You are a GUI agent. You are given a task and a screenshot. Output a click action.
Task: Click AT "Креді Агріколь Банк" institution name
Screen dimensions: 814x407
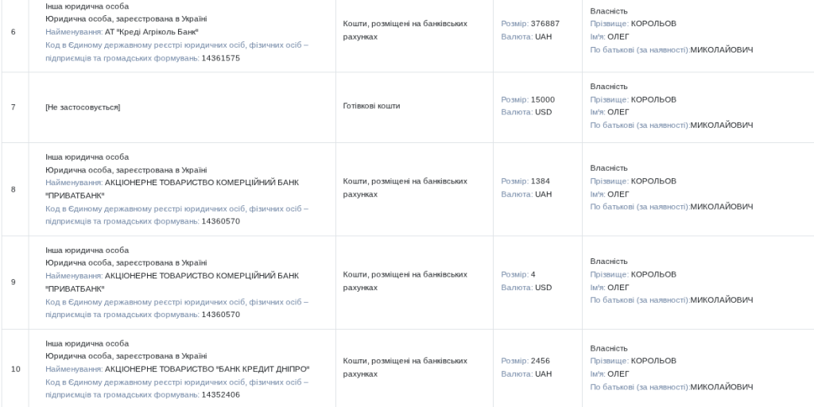coord(152,32)
